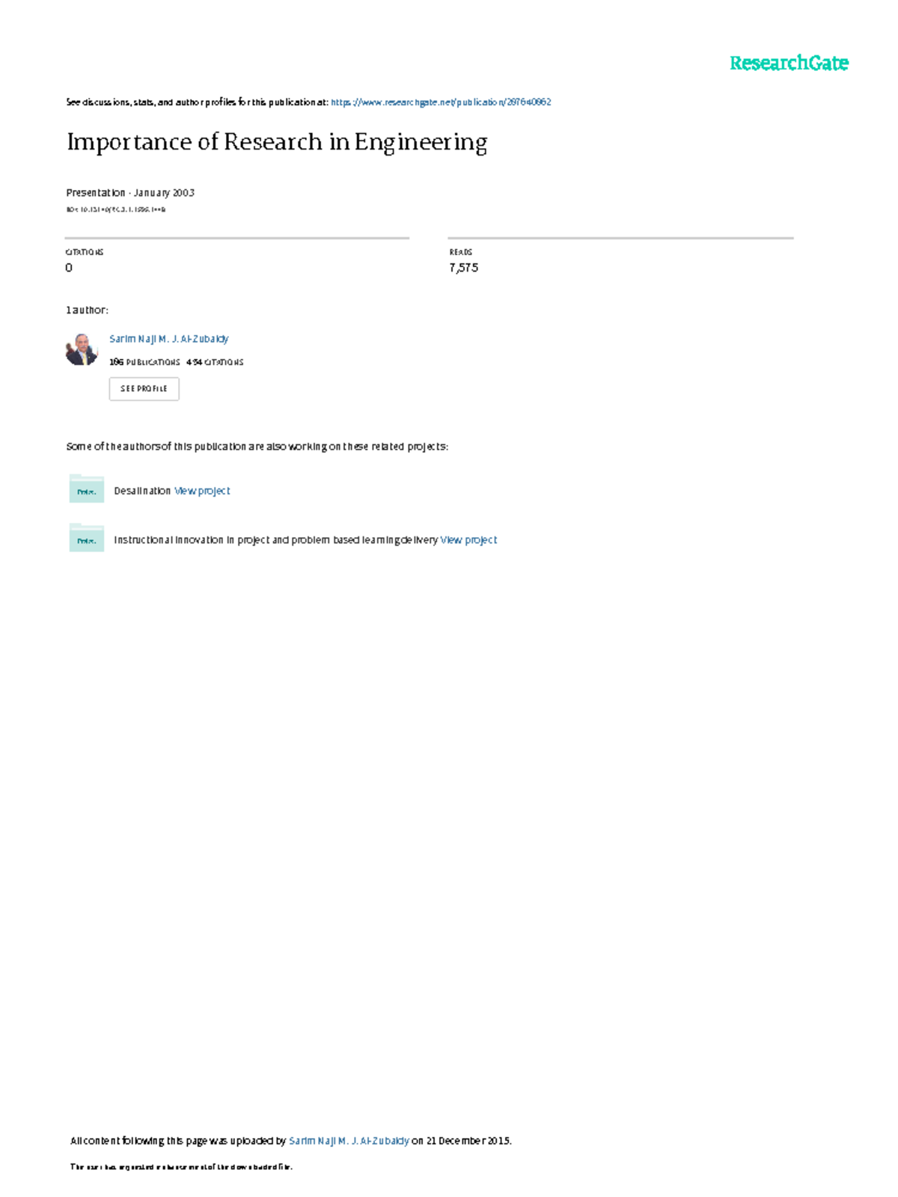Click the ResearchGate logo

click(789, 64)
